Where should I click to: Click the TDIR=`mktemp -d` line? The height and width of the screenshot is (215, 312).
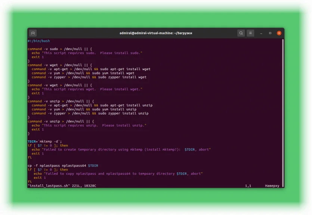[x=45, y=141]
